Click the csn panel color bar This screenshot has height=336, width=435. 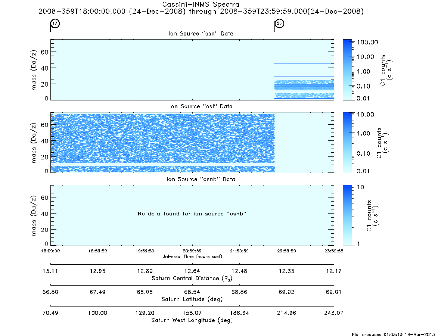pos(347,70)
